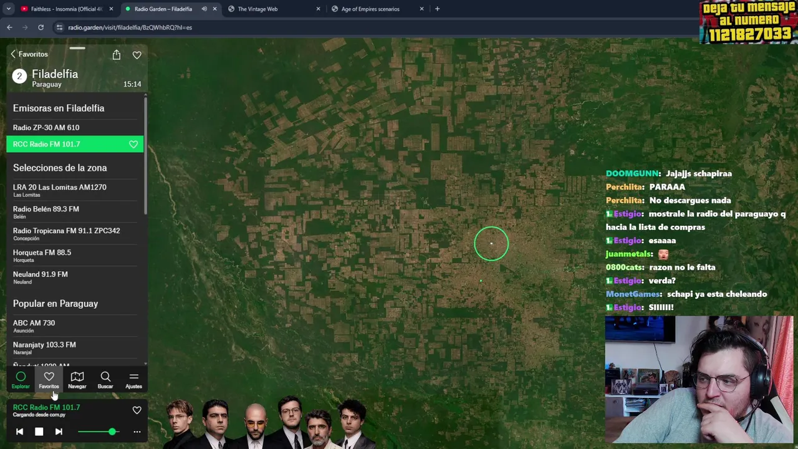Go back to Favoritos list

(29, 54)
